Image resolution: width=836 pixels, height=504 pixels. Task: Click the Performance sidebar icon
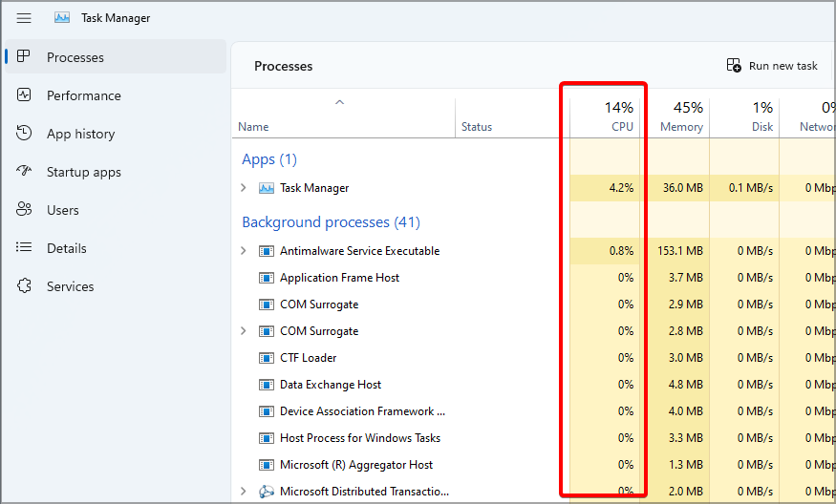[24, 94]
